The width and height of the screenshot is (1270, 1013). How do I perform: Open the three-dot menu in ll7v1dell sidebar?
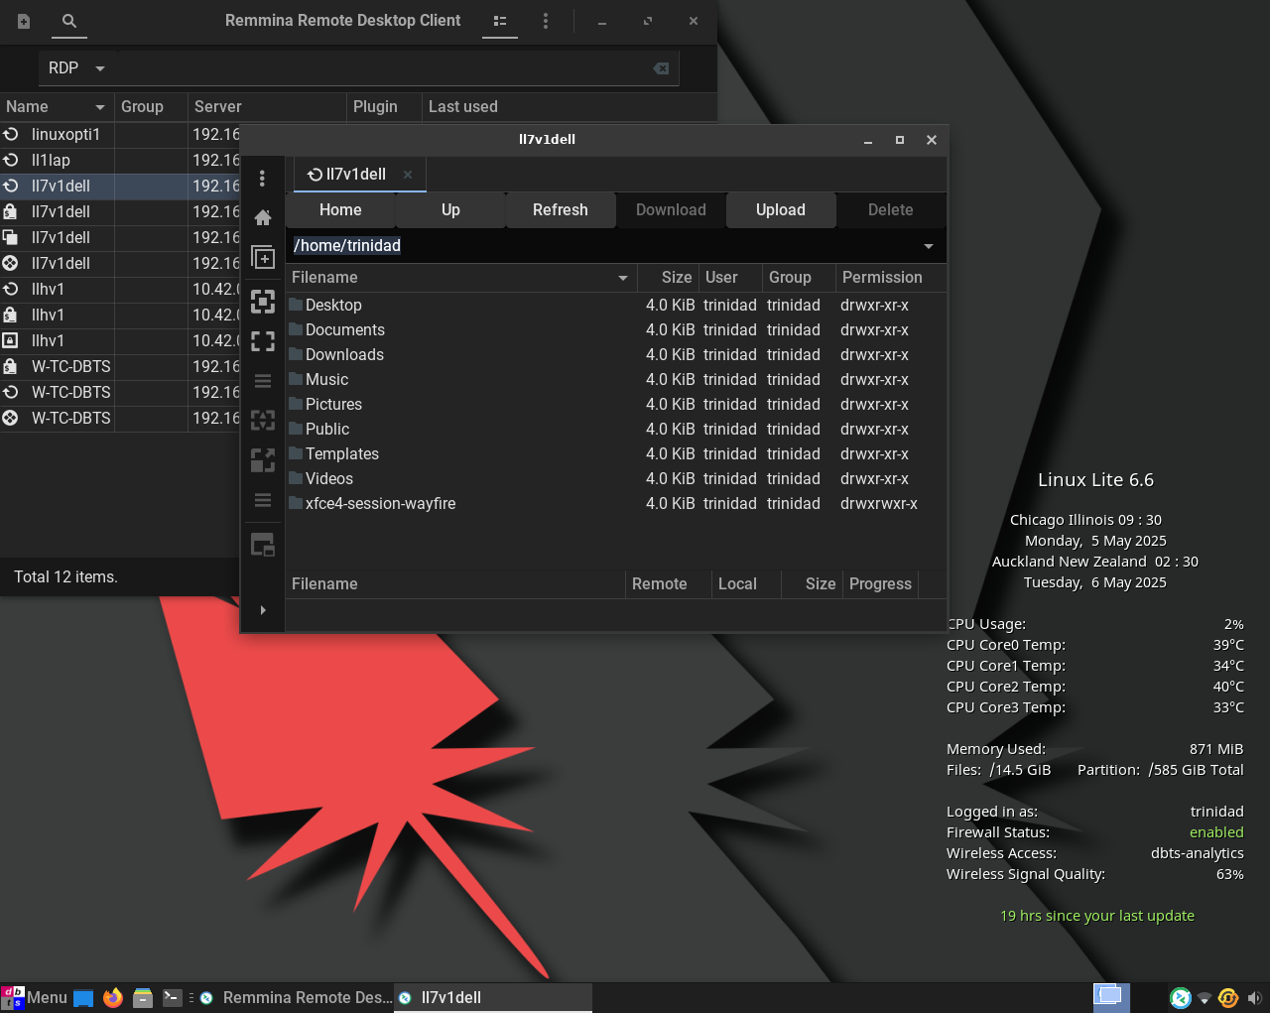coord(263,178)
